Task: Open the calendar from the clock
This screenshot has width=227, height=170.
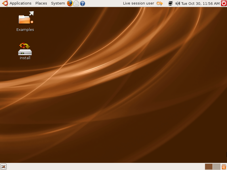Action: (x=200, y=3)
